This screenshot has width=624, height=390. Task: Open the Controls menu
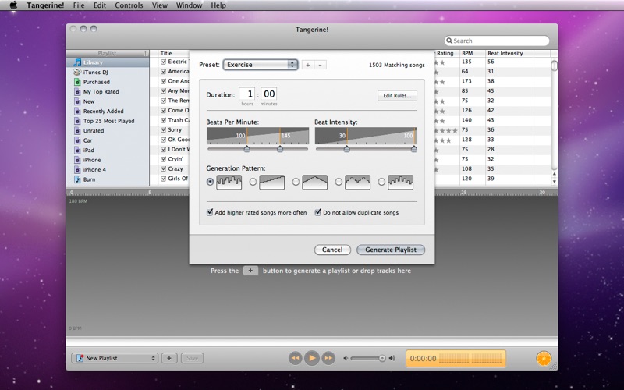coord(129,5)
